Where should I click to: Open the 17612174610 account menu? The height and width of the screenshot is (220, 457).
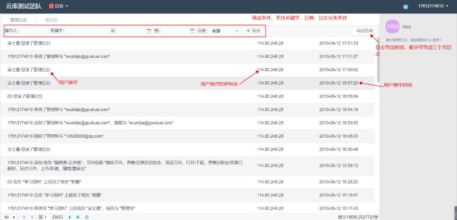pos(433,6)
